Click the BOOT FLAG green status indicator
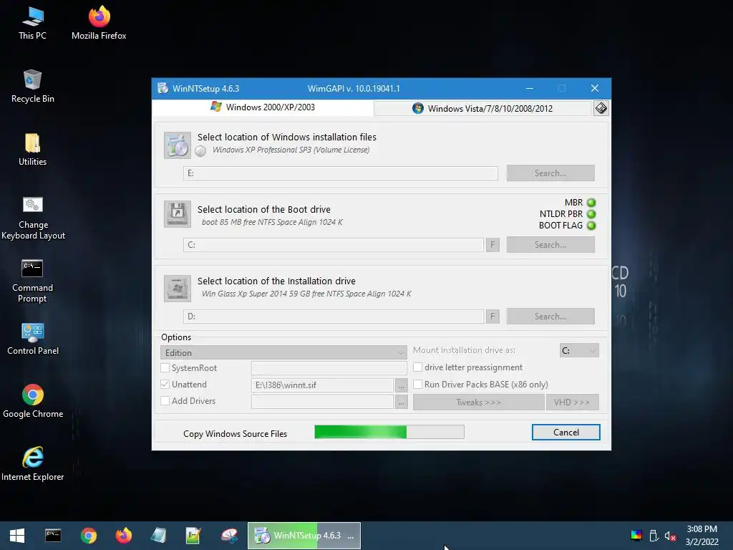This screenshot has width=733, height=550. point(591,226)
